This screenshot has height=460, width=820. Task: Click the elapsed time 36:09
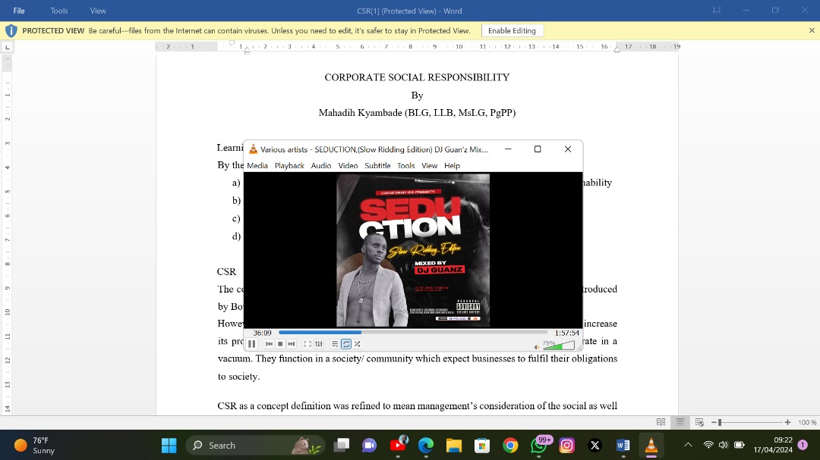(263, 333)
